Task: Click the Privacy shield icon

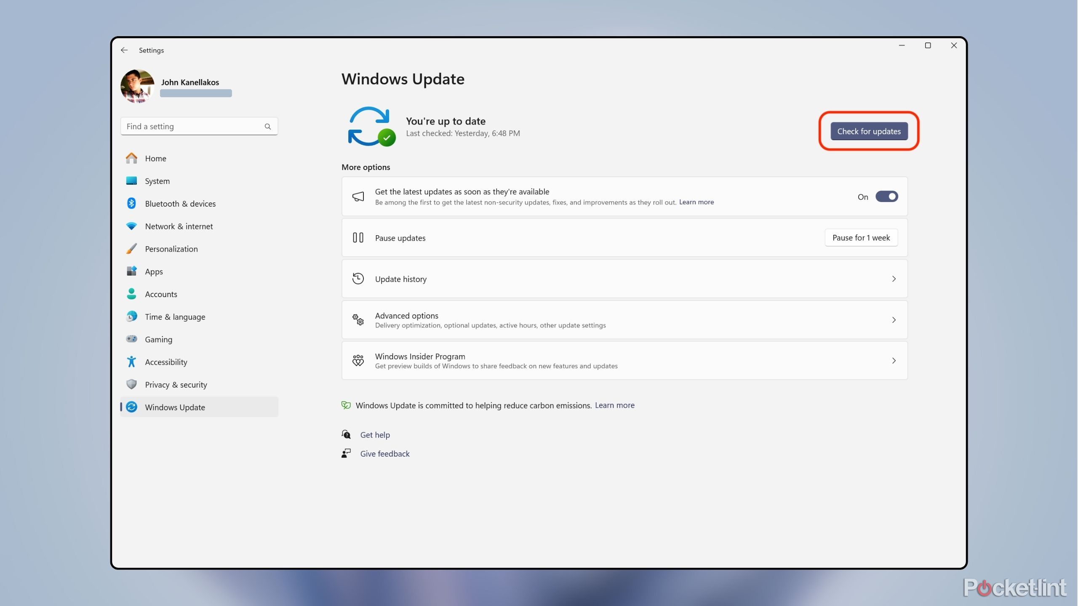Action: tap(131, 384)
